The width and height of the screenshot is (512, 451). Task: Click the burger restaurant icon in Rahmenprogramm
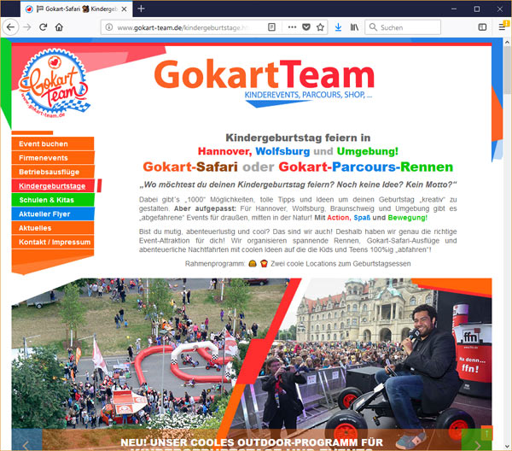tap(253, 263)
